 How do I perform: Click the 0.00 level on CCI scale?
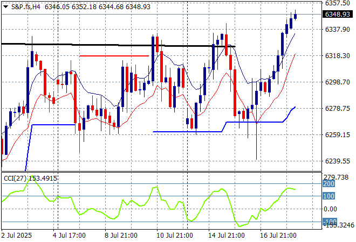[x=331, y=209]
